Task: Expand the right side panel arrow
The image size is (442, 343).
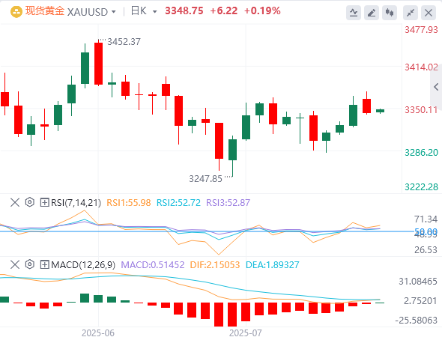Action: (436, 87)
